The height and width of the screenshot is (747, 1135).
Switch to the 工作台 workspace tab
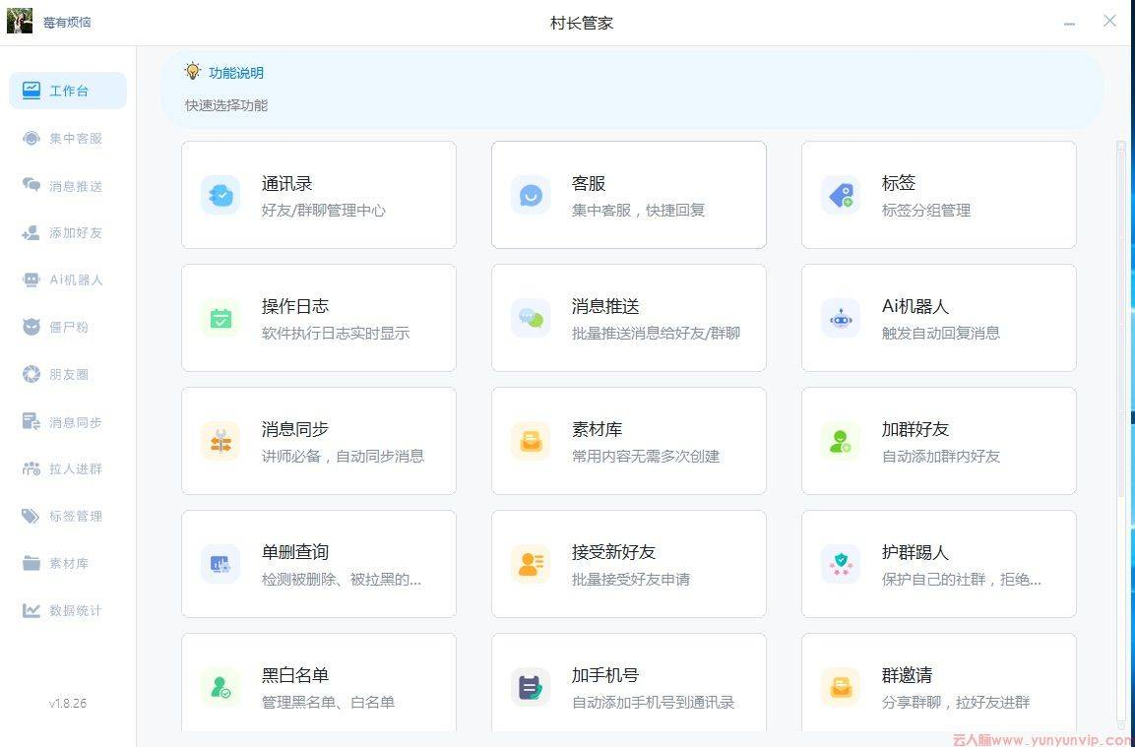click(66, 90)
